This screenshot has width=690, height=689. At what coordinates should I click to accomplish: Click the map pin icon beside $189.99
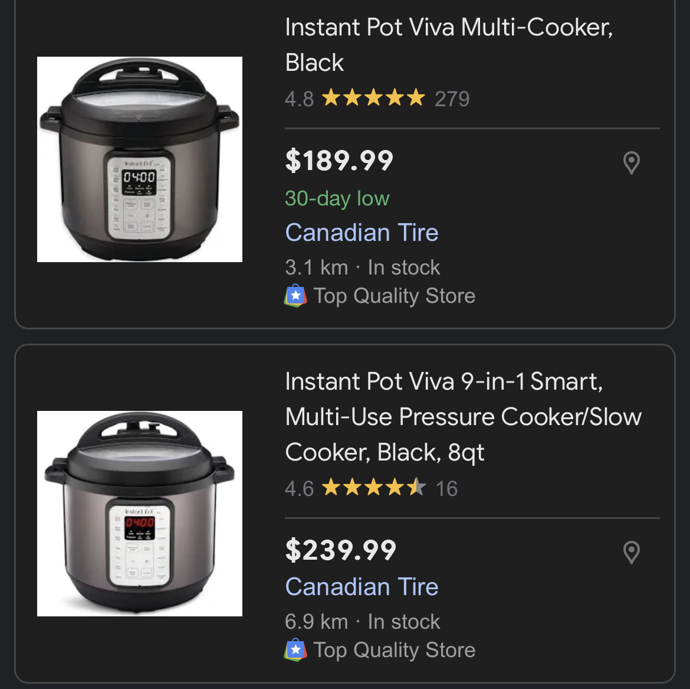[631, 162]
